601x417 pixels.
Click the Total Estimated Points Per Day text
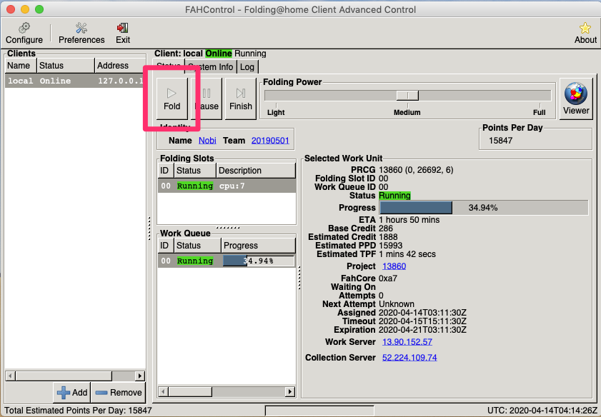(x=78, y=411)
